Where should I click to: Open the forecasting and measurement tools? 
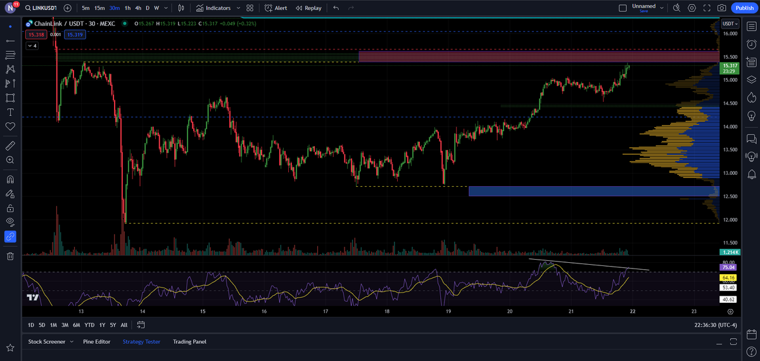(x=10, y=83)
